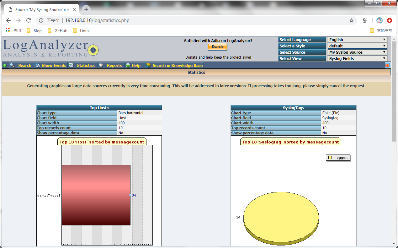
Task: Open the Select Source dropdown
Action: pos(358,52)
